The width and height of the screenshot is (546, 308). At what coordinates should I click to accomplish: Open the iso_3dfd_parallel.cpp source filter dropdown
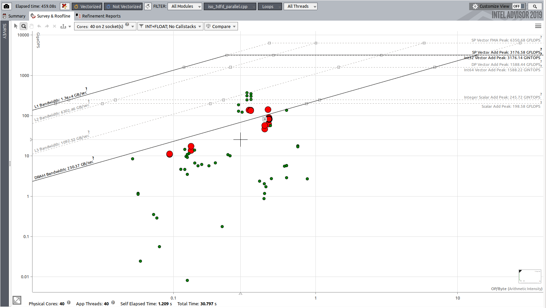[230, 6]
